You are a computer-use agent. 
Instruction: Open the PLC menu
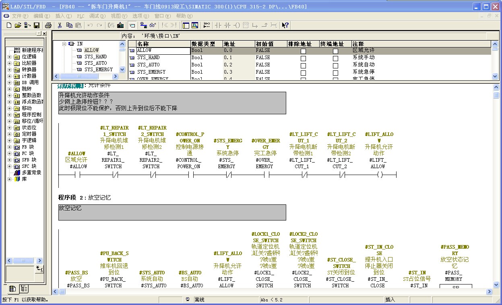tap(81, 16)
